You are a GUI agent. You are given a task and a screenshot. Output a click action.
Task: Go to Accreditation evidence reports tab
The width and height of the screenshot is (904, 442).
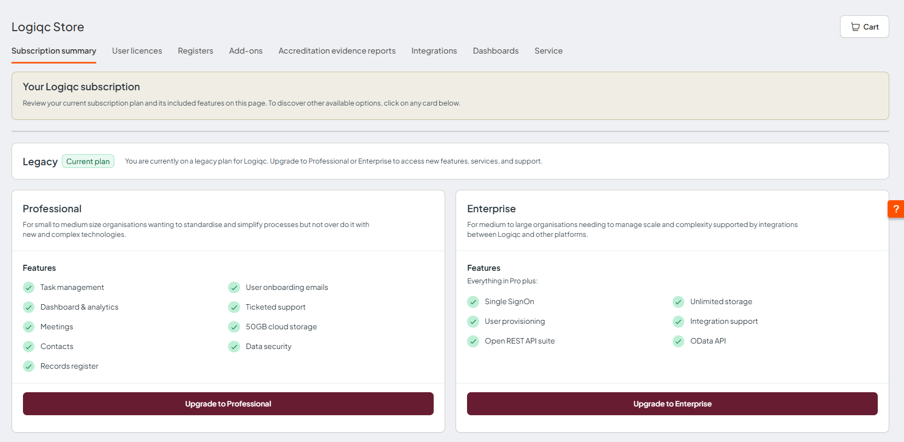pyautogui.click(x=337, y=51)
